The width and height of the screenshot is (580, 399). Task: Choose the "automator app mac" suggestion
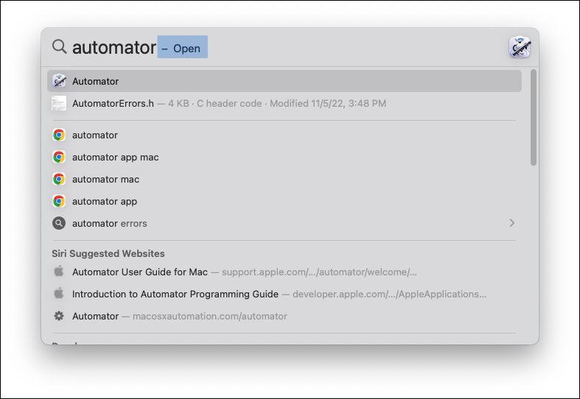tap(284, 158)
